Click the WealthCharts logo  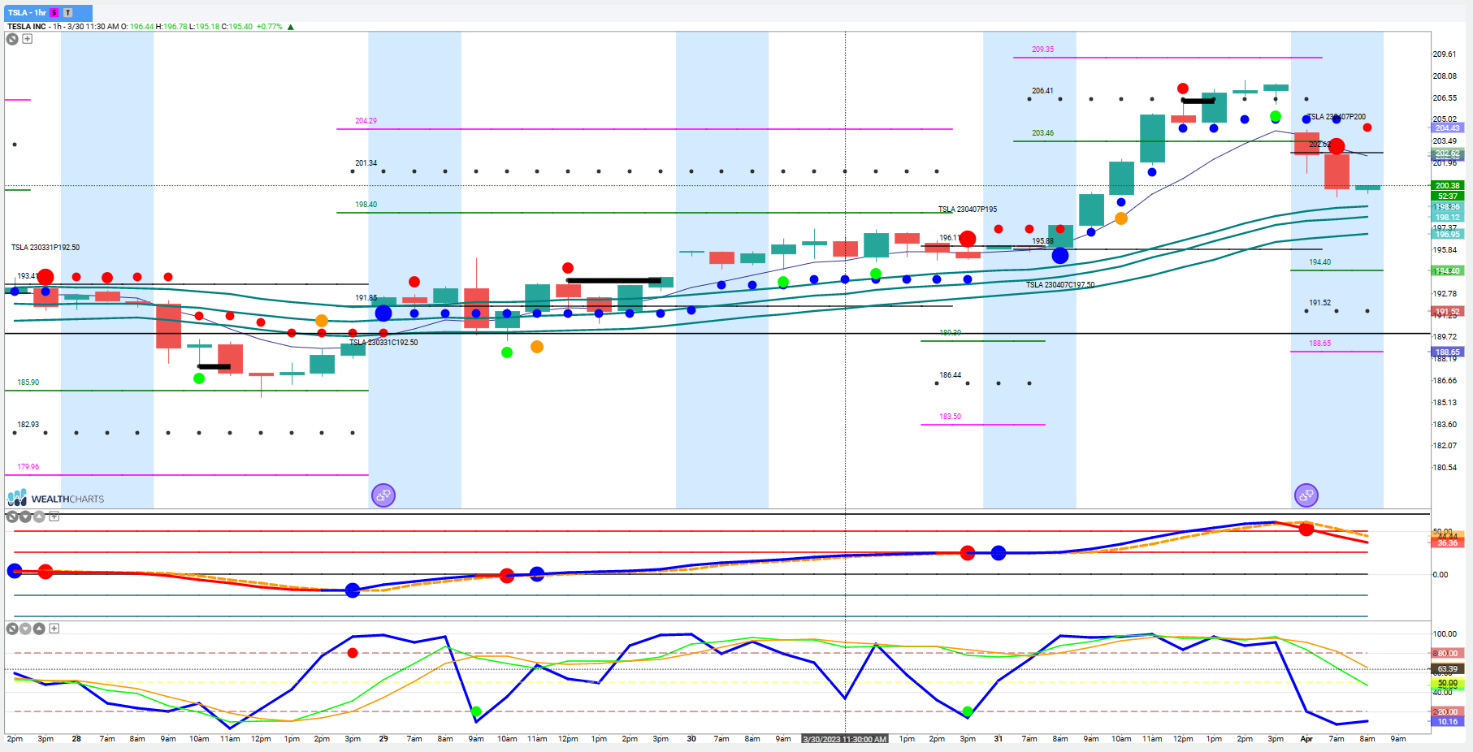click(x=55, y=498)
